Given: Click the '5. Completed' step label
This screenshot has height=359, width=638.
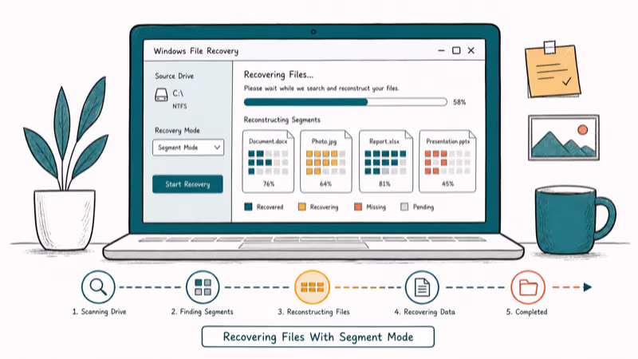Looking at the screenshot, I should (x=527, y=312).
